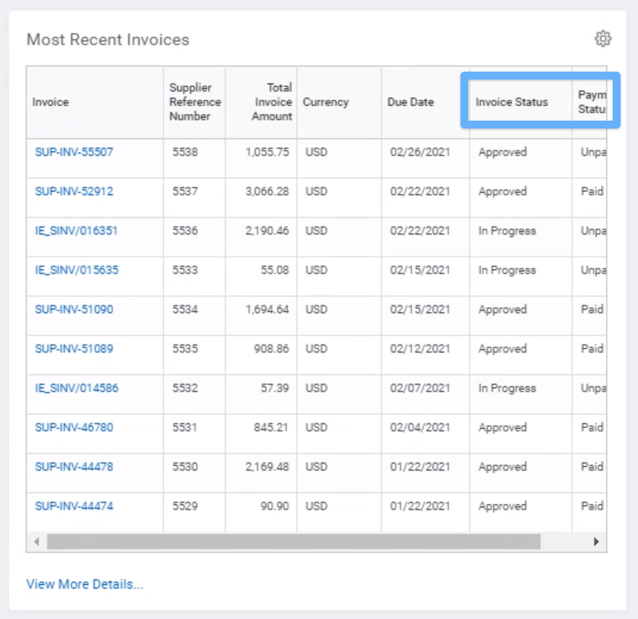Open invoice SUP-INV-51089
Viewport: 638px width, 619px height.
coord(74,348)
